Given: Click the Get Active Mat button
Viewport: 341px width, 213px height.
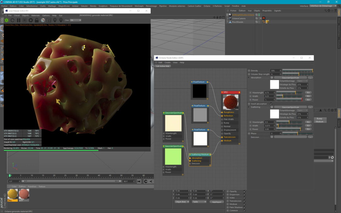Looking at the screenshot, I should click(x=163, y=66).
